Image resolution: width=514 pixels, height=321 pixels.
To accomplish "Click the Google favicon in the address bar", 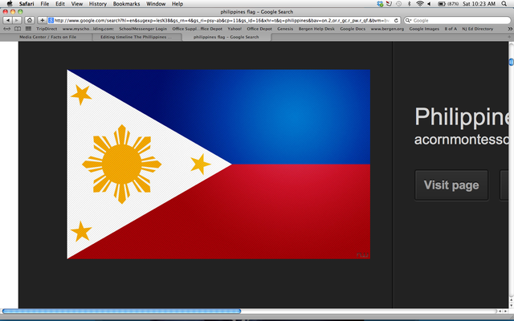I will tap(51, 20).
